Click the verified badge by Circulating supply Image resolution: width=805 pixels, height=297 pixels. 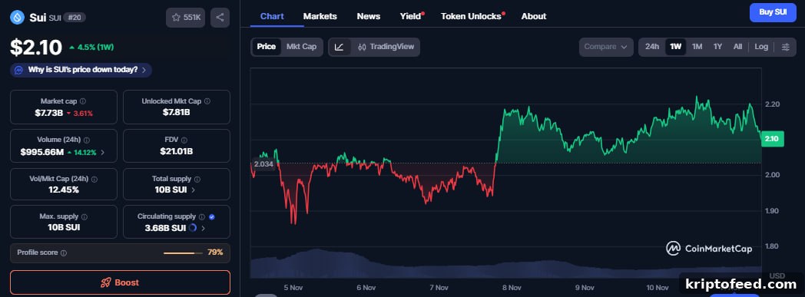click(212, 217)
